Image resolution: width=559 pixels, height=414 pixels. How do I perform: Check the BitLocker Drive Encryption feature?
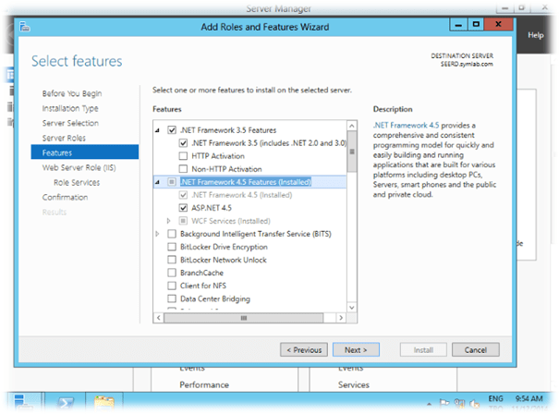click(x=171, y=247)
